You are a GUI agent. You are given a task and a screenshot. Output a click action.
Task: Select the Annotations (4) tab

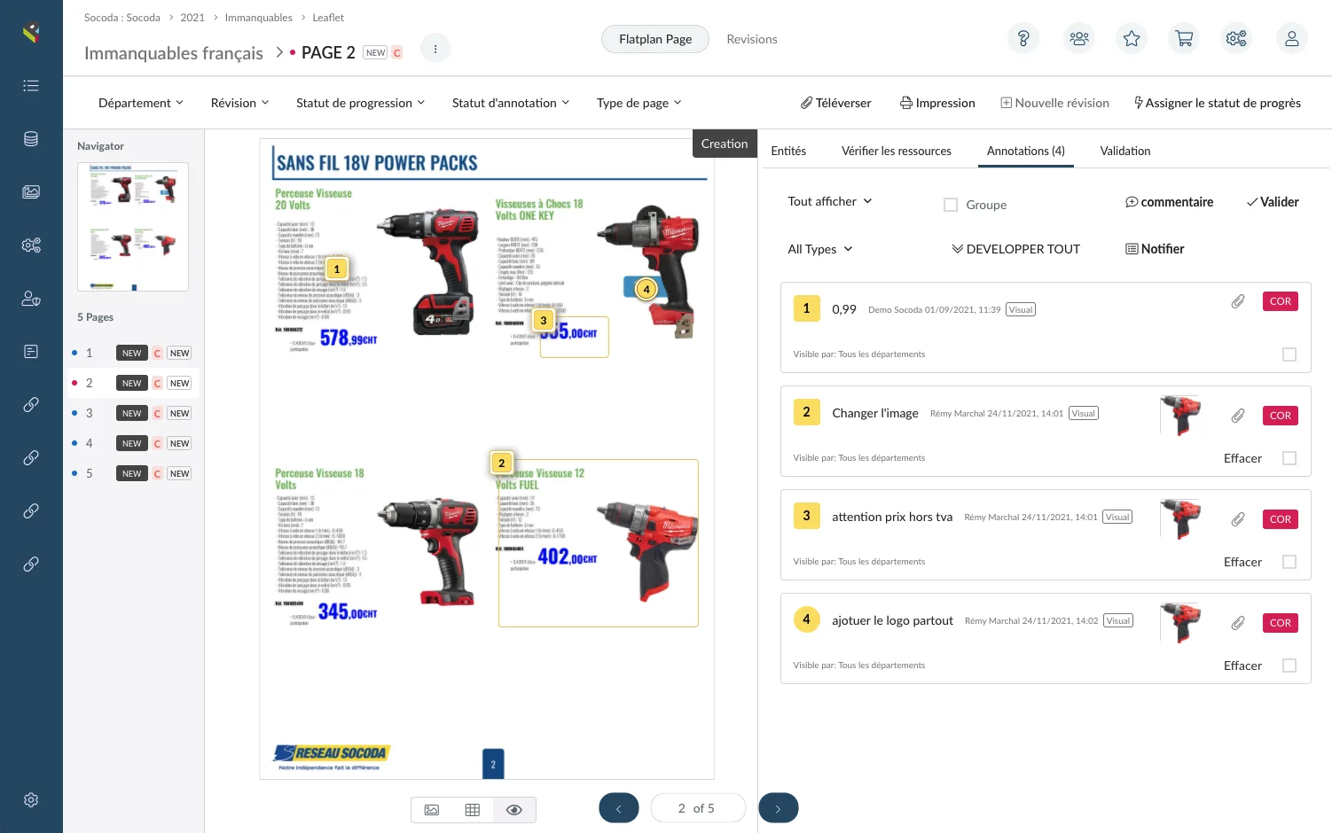coord(1026,151)
